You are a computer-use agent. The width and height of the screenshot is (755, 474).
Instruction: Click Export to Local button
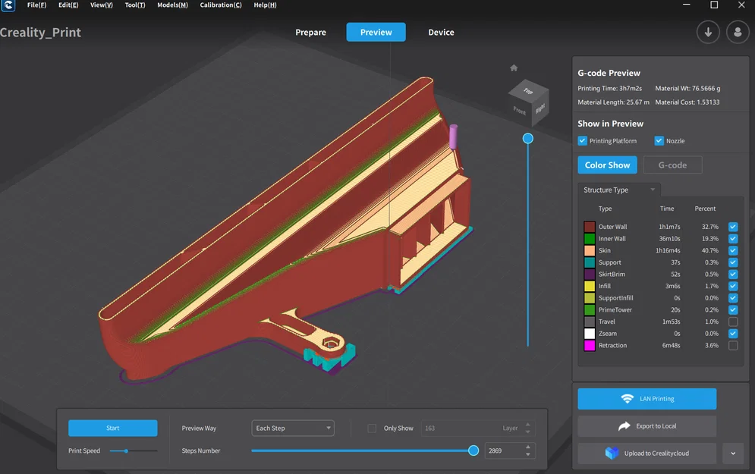[x=647, y=426]
